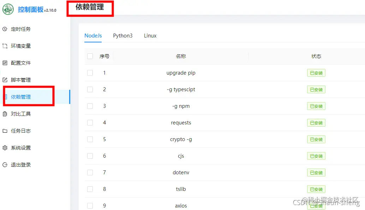
Task: Click 退出登录 to log out
Action: pos(21,165)
